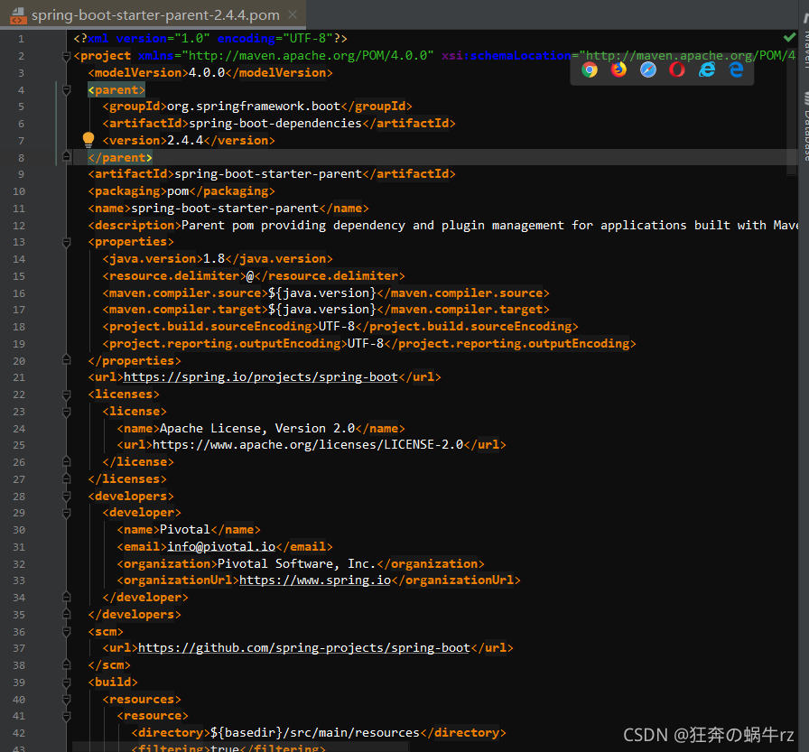
Task: Open file in Chrome browser icon
Action: point(590,70)
